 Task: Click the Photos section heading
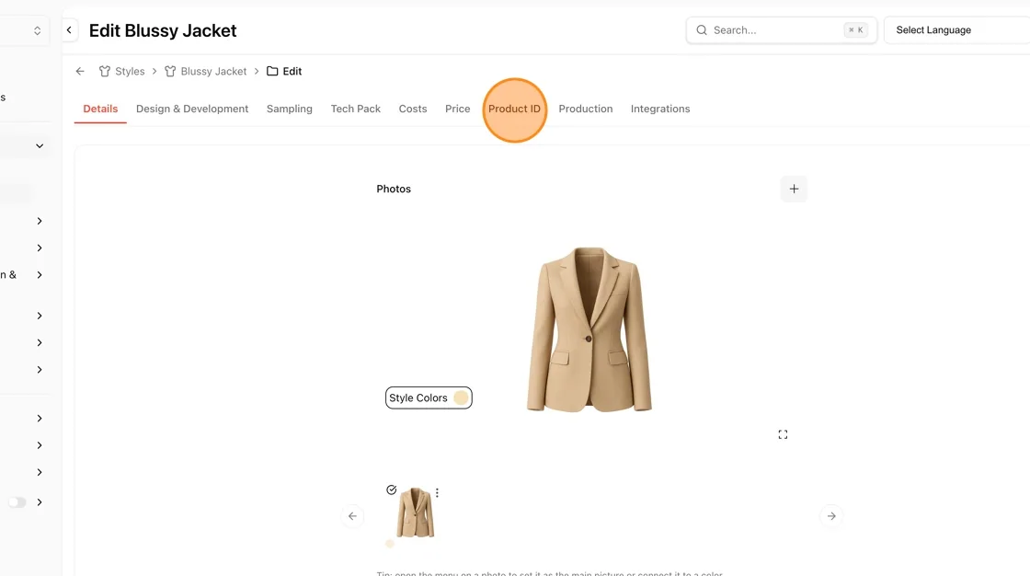pyautogui.click(x=394, y=189)
